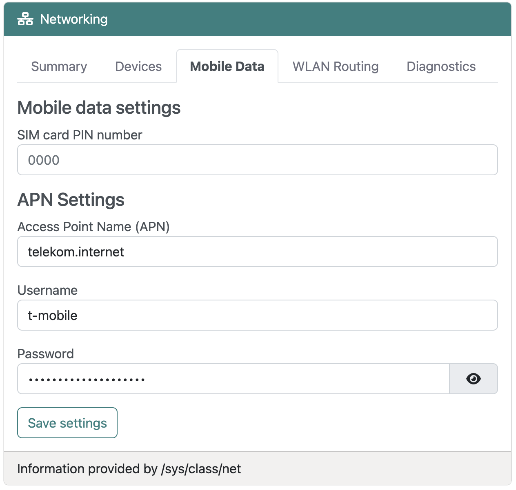The width and height of the screenshot is (516, 490).
Task: Open the Summary tab
Action: coord(59,66)
